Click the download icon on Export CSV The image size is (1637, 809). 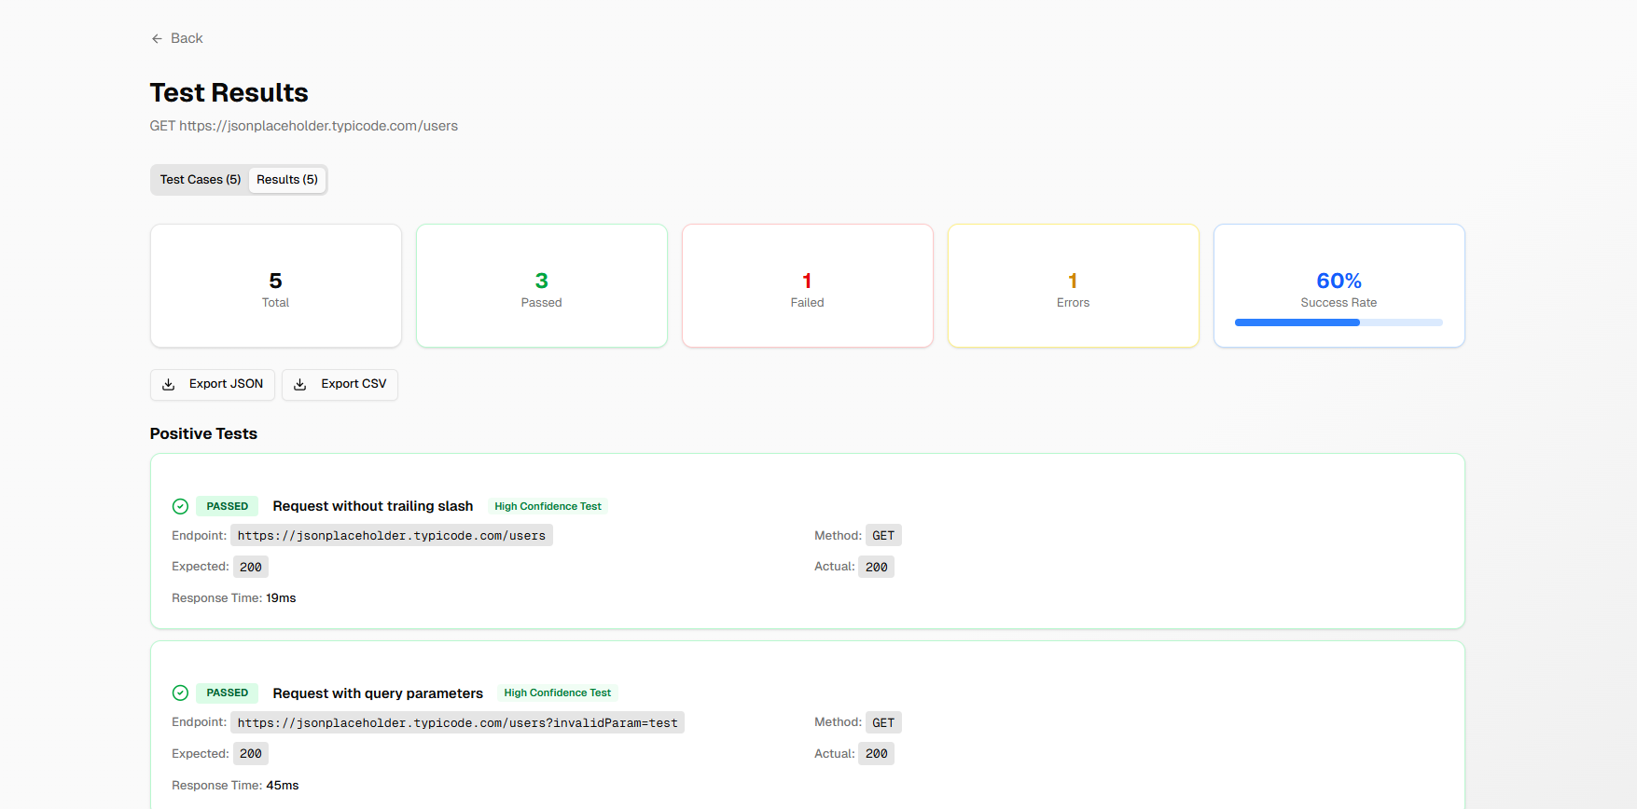pyautogui.click(x=300, y=384)
